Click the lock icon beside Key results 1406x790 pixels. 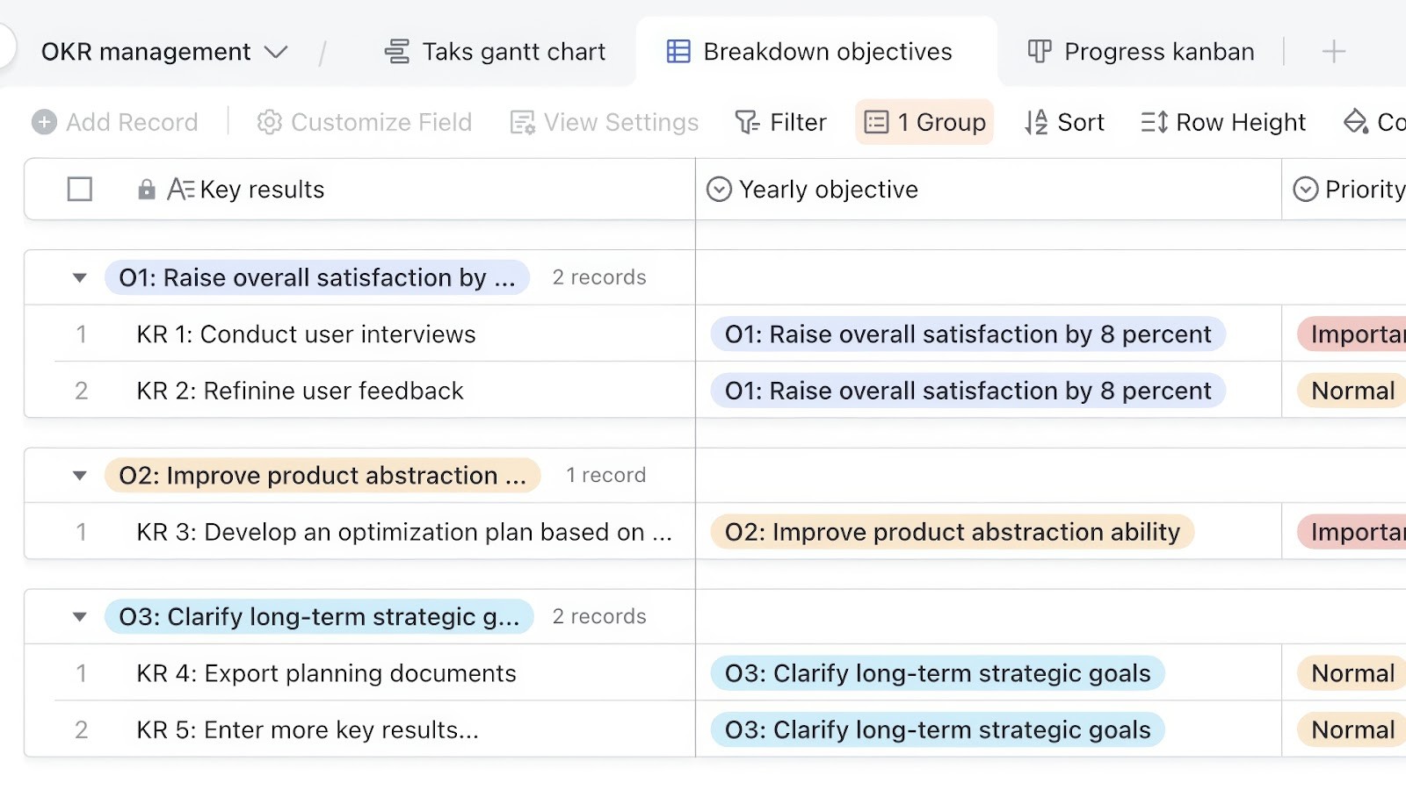145,189
